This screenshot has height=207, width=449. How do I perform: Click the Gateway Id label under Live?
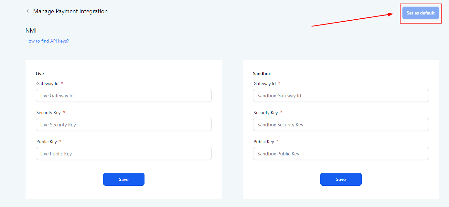[48, 84]
